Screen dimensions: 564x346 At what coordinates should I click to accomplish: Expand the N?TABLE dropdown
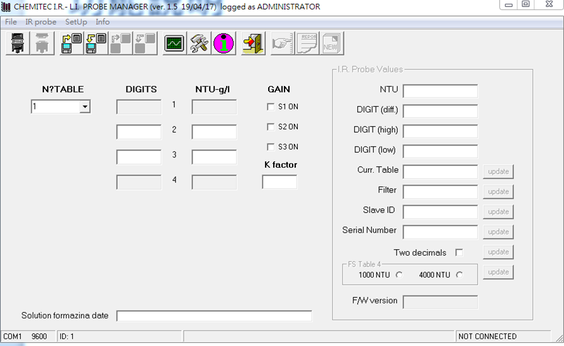(x=84, y=107)
